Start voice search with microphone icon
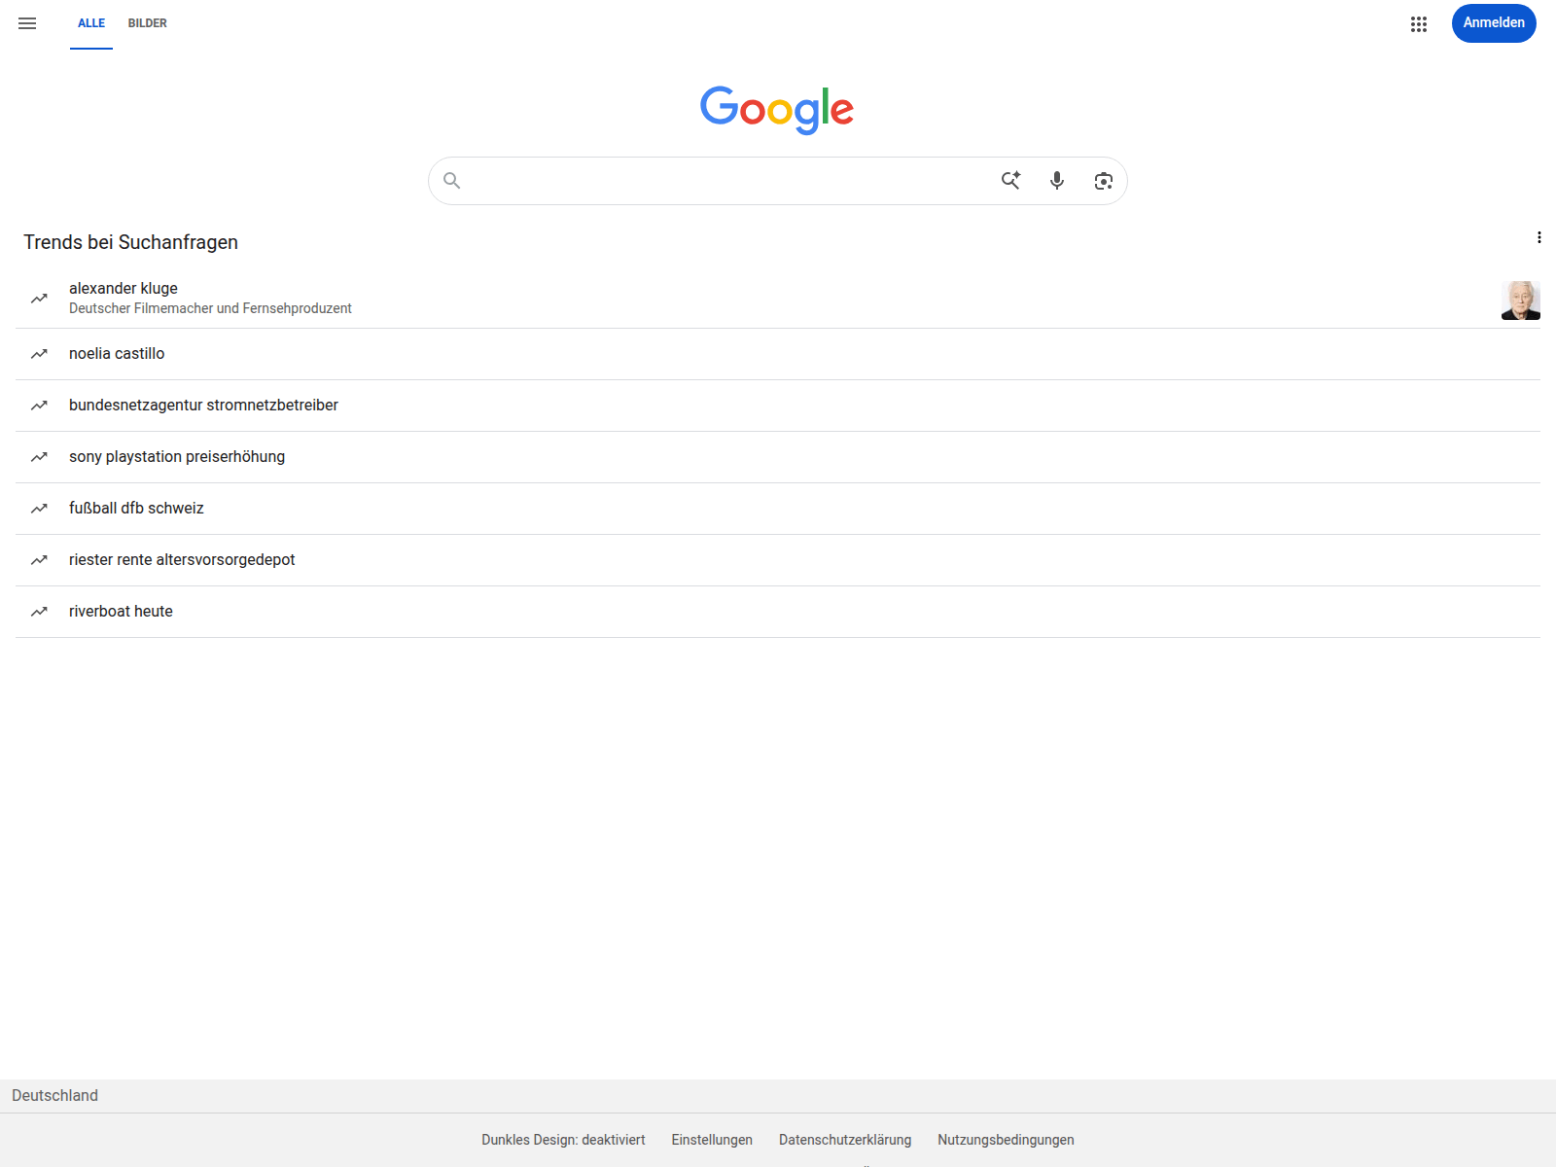1556x1167 pixels. (x=1057, y=180)
